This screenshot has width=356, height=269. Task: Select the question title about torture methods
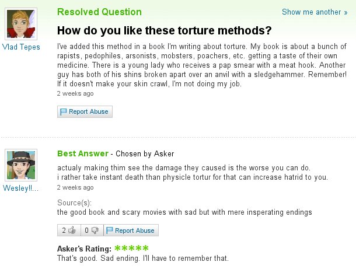(x=165, y=30)
